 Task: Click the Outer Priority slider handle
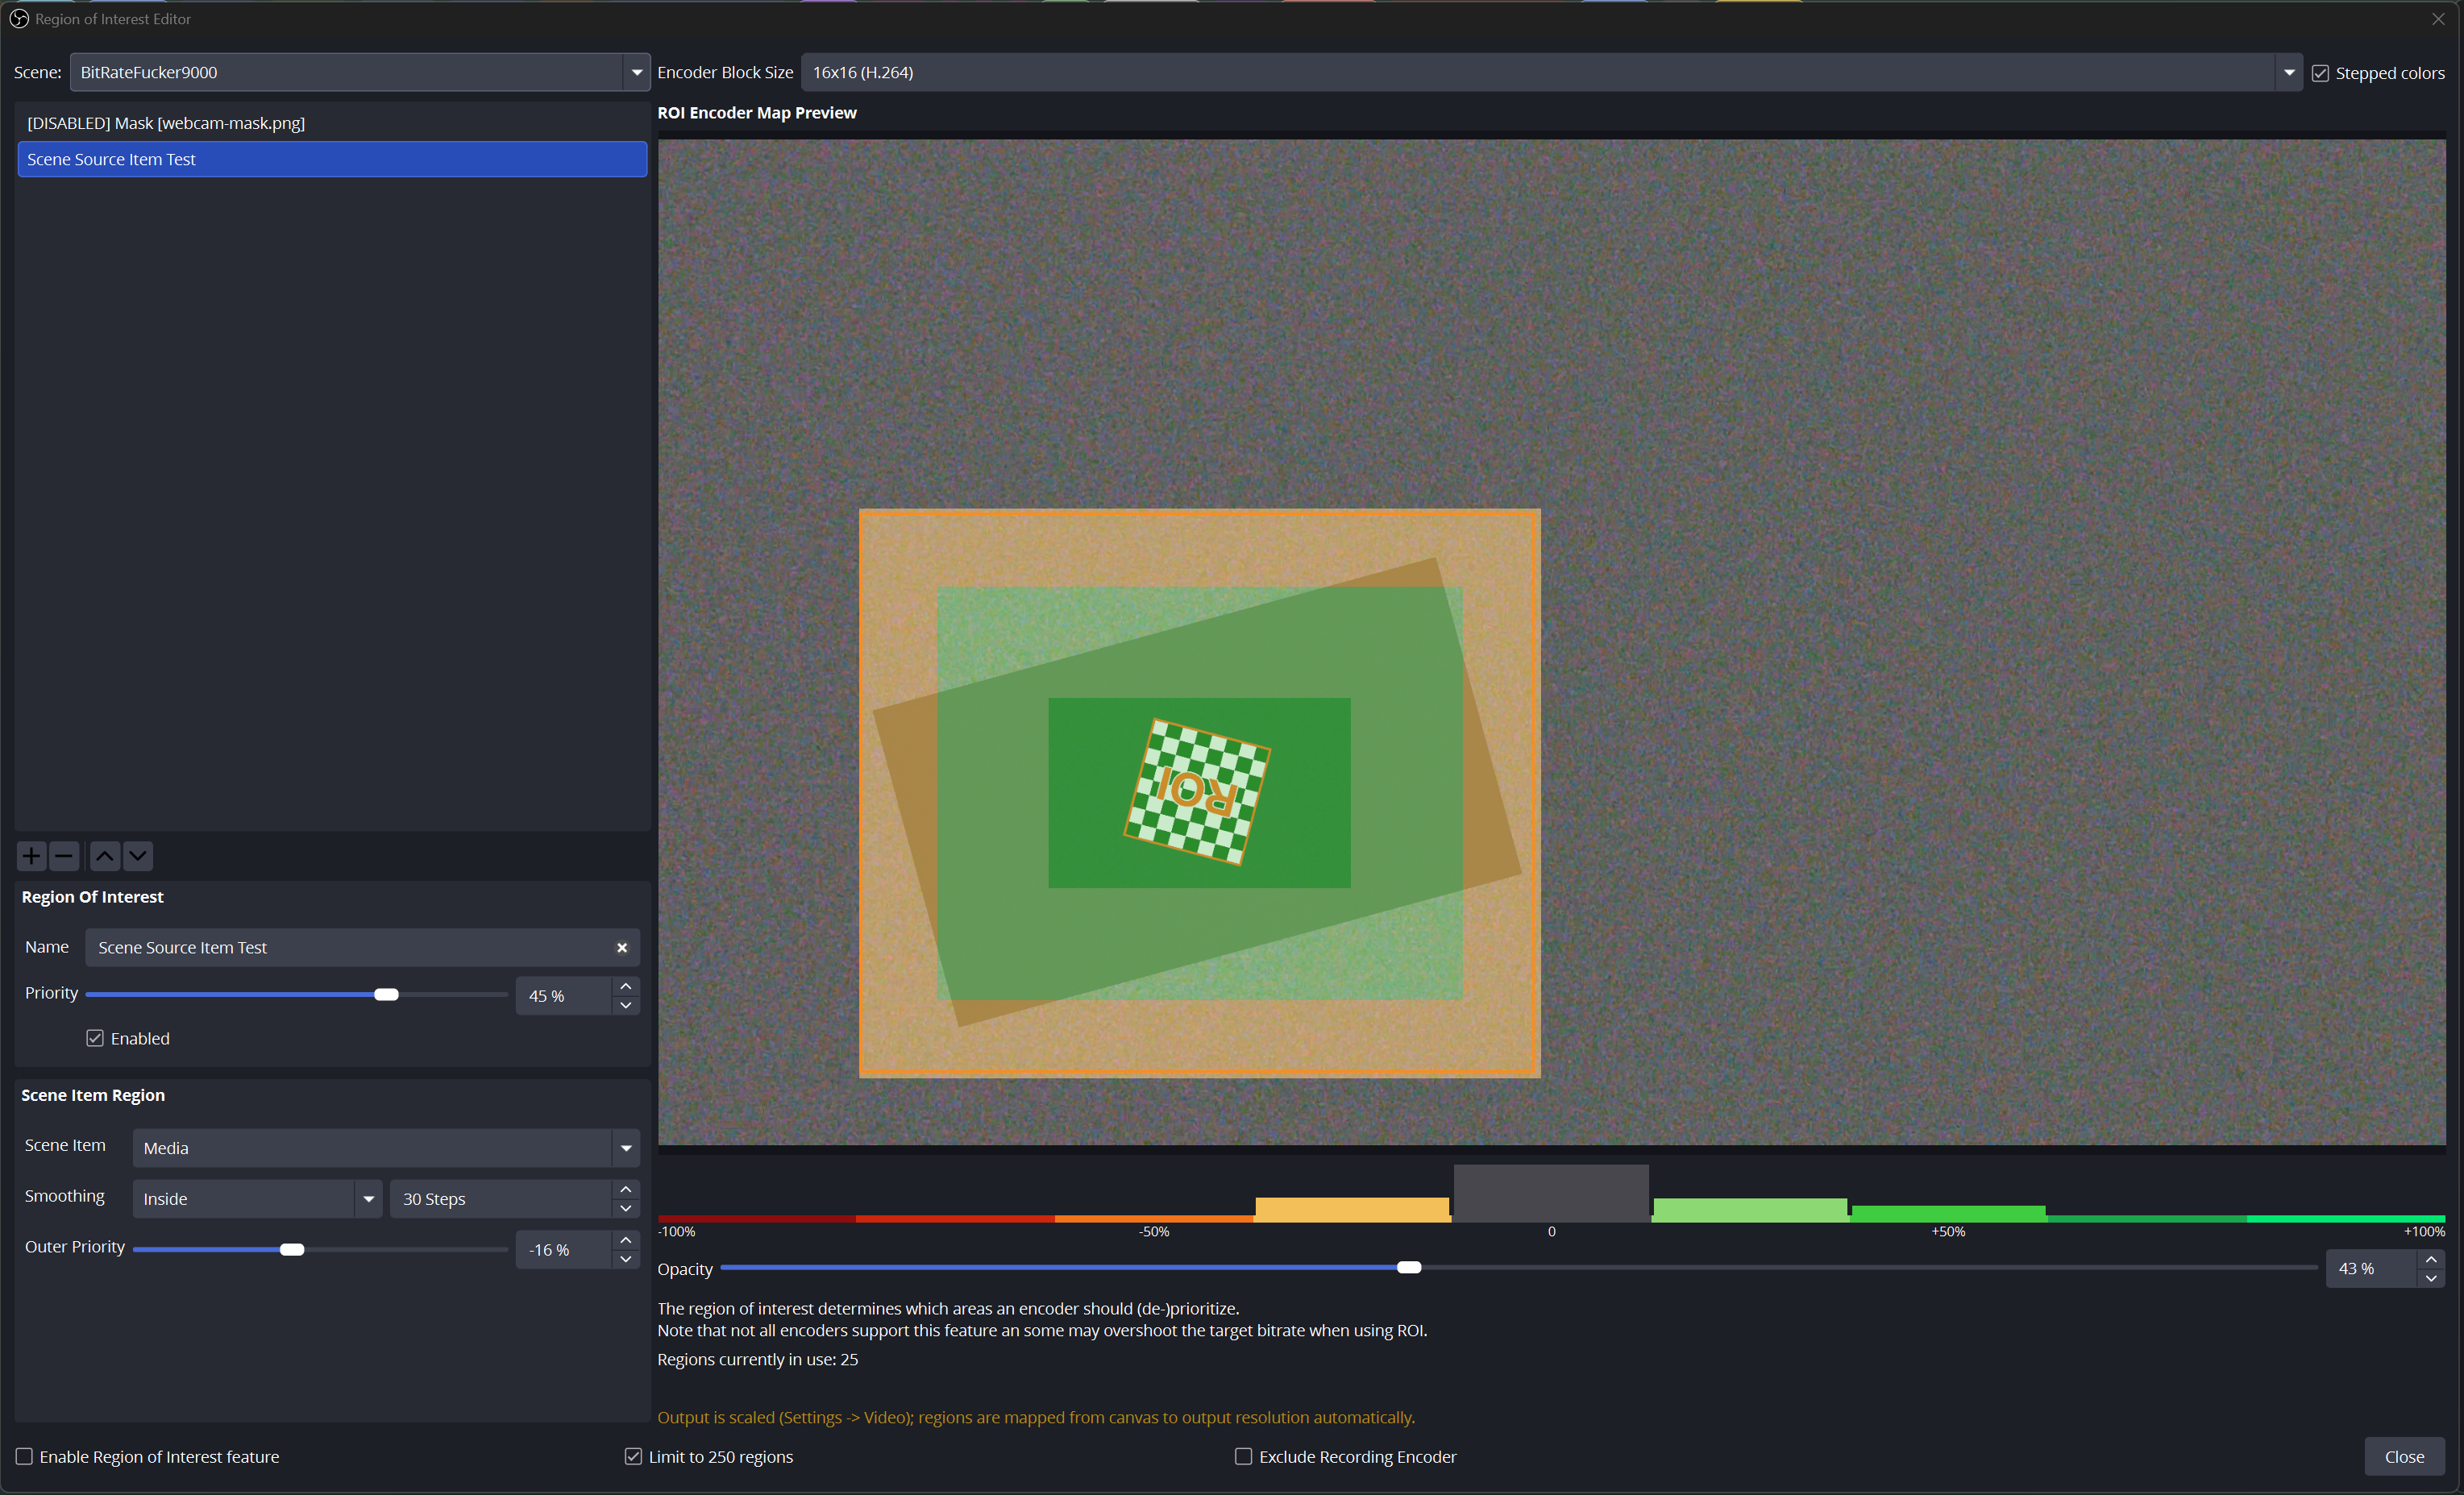tap(292, 1250)
